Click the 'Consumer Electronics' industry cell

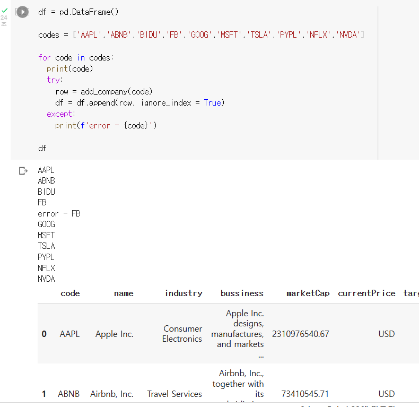coord(182,334)
